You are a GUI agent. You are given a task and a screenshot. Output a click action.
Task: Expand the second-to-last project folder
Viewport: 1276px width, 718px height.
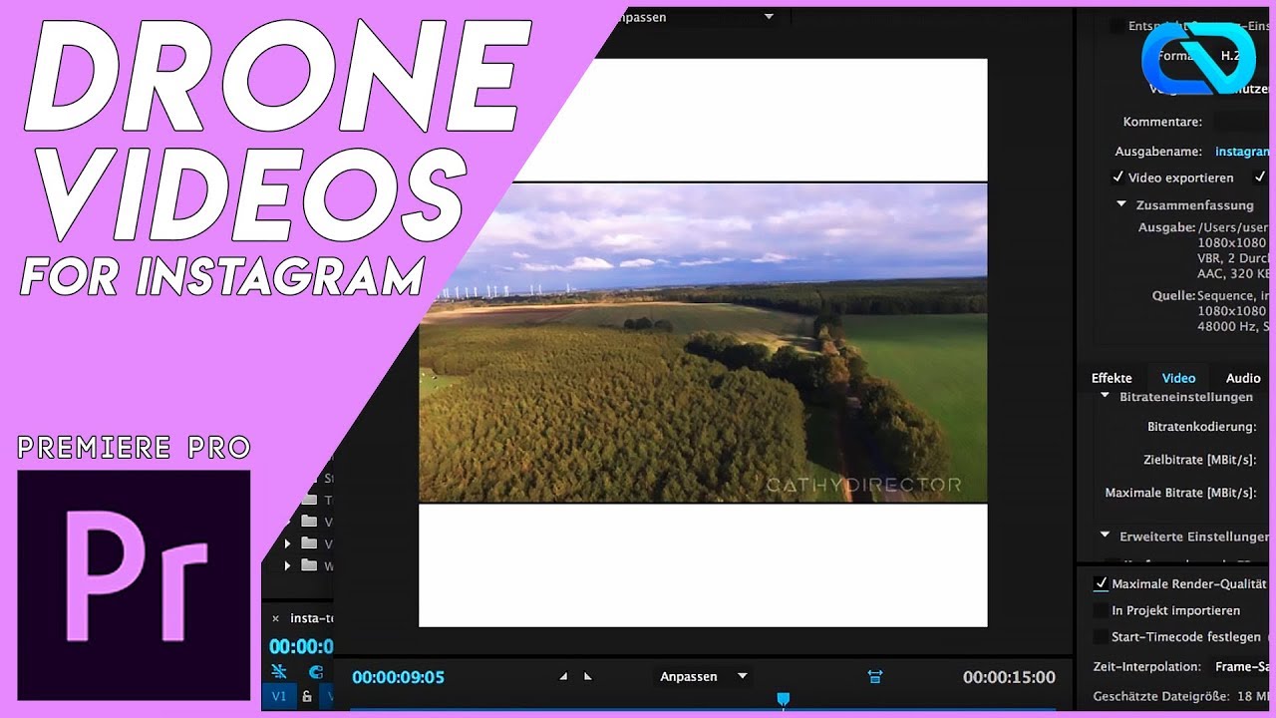[x=289, y=543]
